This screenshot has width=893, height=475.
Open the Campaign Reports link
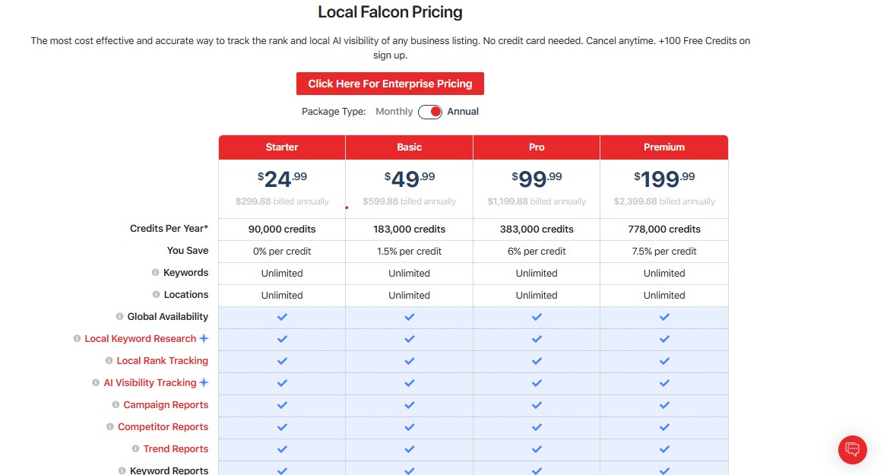(x=166, y=404)
